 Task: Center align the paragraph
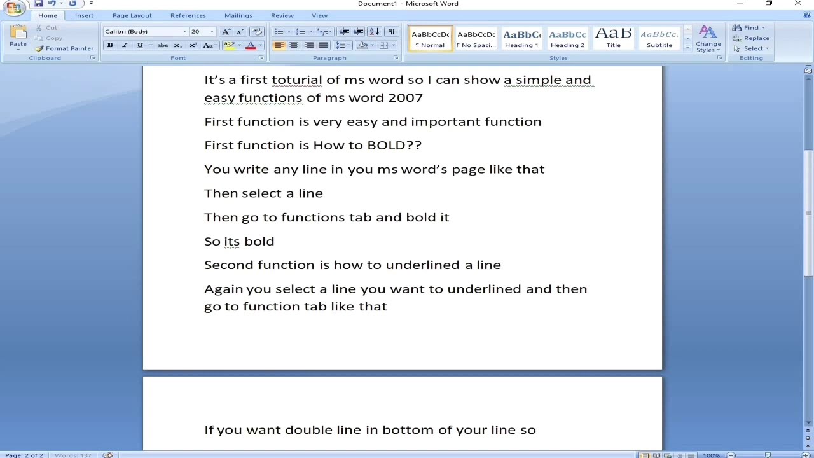(294, 45)
